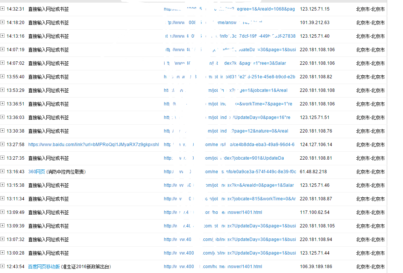The height and width of the screenshot is (273, 403).
Task: Expand the 13:27:35 visit row
Action: [x=2, y=158]
